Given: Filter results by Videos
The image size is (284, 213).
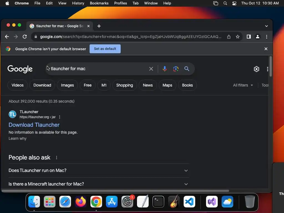Looking at the screenshot, I should [17, 85].
